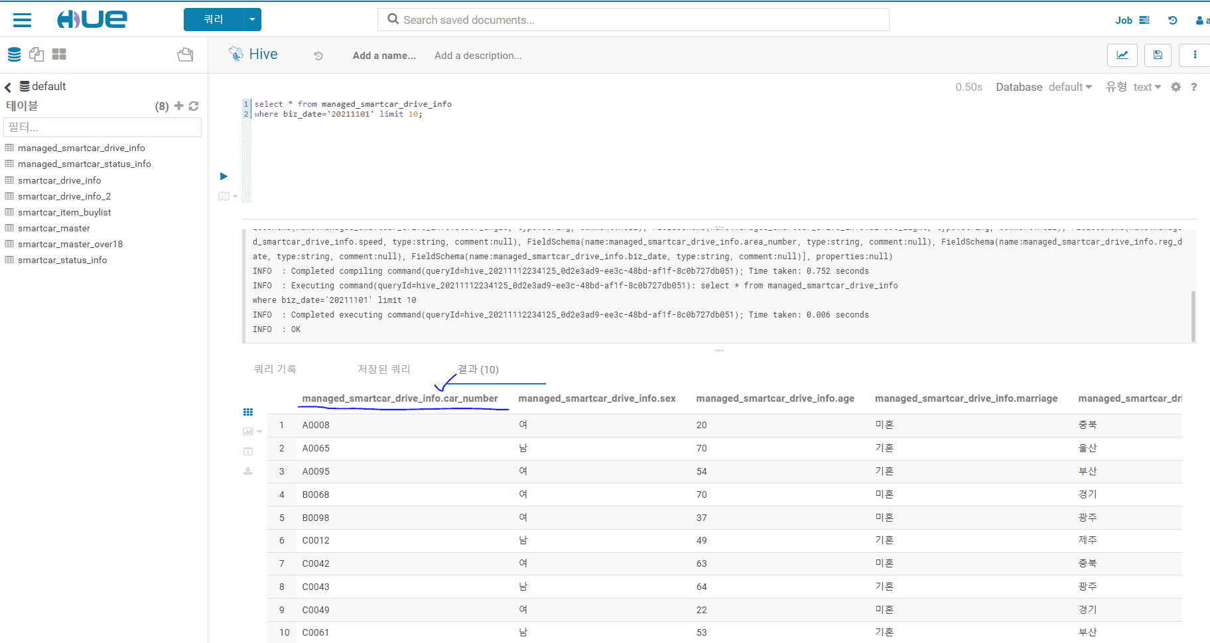Open the Job browser icon
The height and width of the screenshot is (643, 1210).
[x=1144, y=20]
